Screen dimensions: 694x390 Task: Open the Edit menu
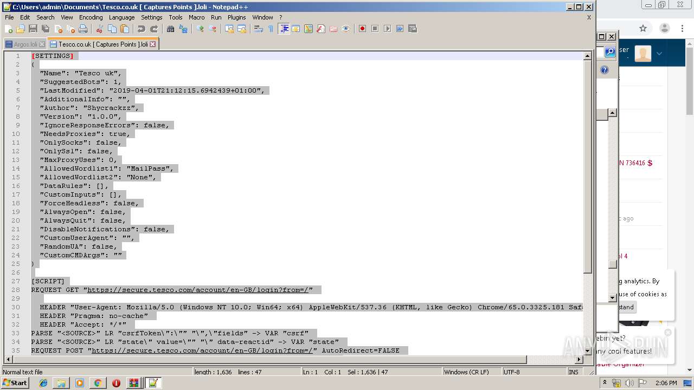[x=25, y=17]
